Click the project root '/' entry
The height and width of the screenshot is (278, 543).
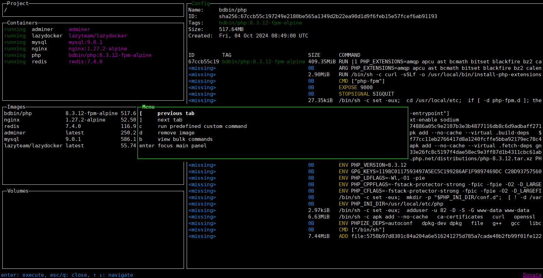[5, 10]
